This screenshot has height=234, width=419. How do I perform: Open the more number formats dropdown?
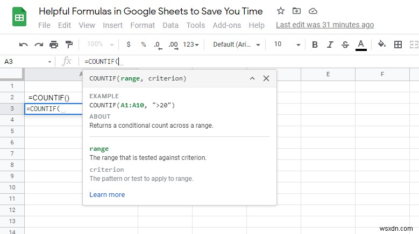[191, 45]
